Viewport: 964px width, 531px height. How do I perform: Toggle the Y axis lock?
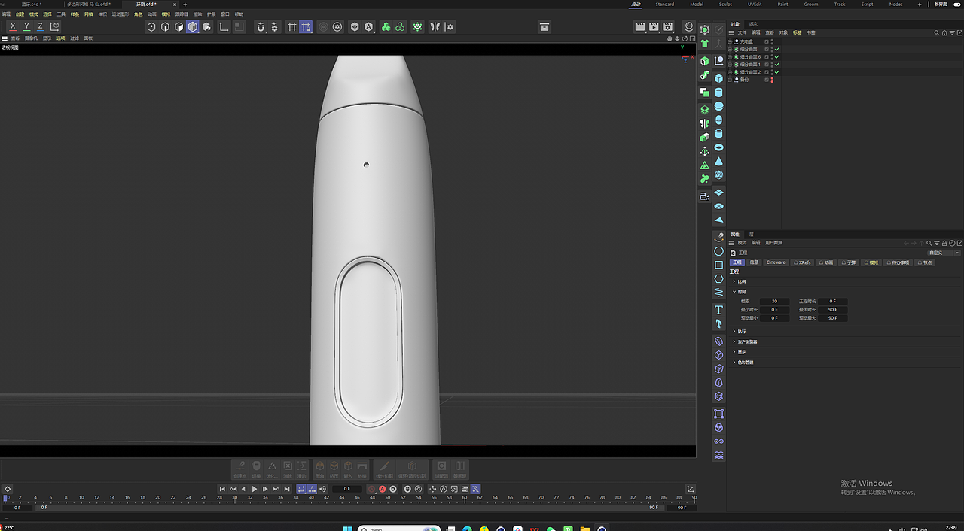click(26, 26)
